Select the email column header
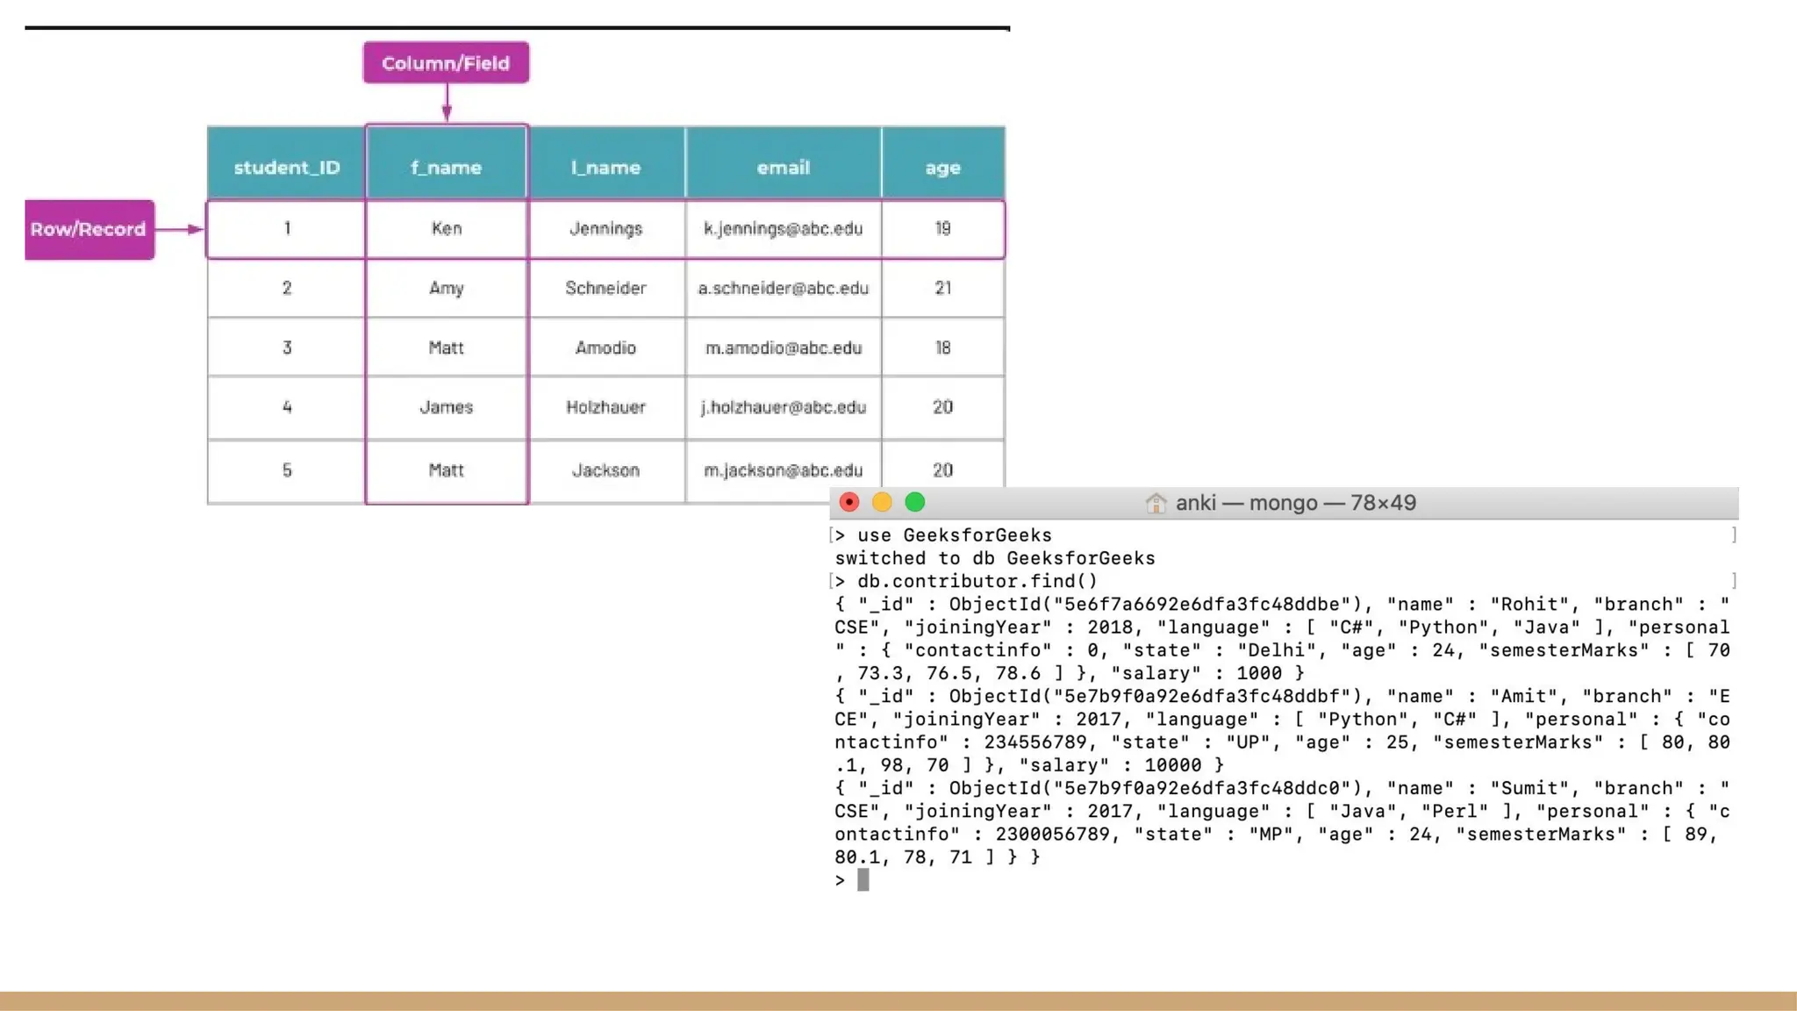The height and width of the screenshot is (1011, 1797). pos(783,167)
